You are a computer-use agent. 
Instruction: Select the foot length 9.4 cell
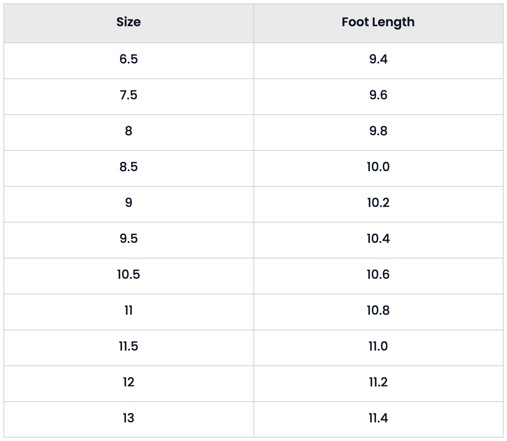pos(378,61)
